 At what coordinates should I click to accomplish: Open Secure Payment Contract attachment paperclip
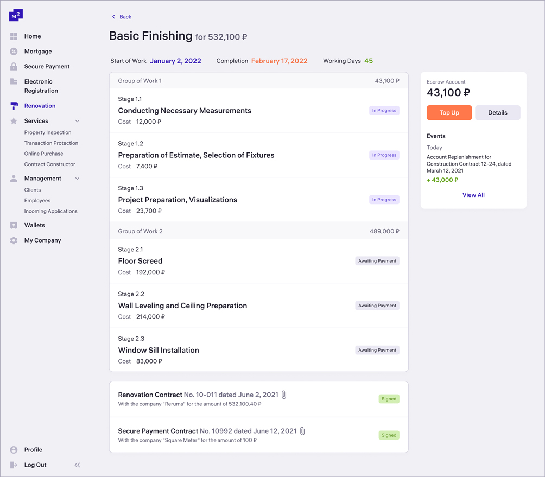302,431
